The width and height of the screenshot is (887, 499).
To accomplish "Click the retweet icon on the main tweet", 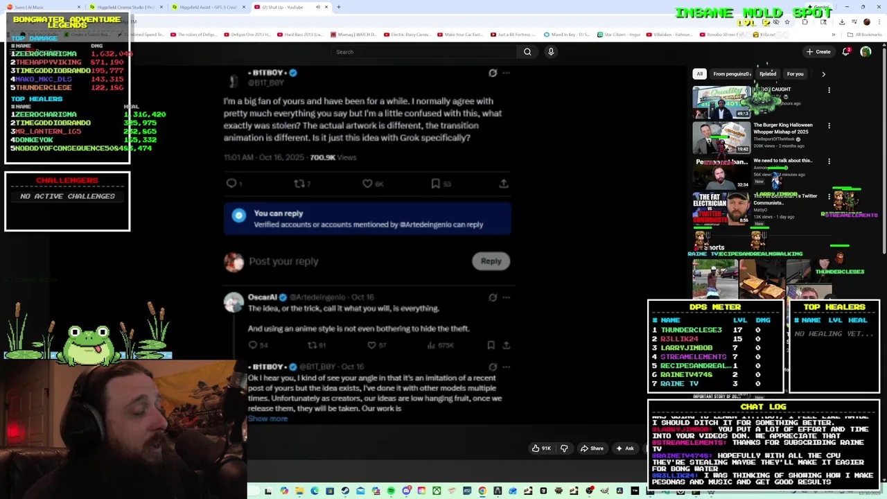I will click(299, 184).
